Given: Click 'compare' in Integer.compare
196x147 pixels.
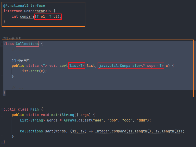Looking at the screenshot, I should [119, 131].
